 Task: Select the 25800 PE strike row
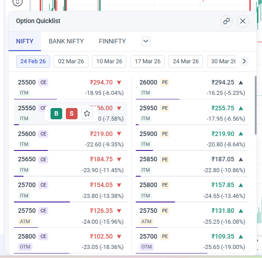pos(192,190)
